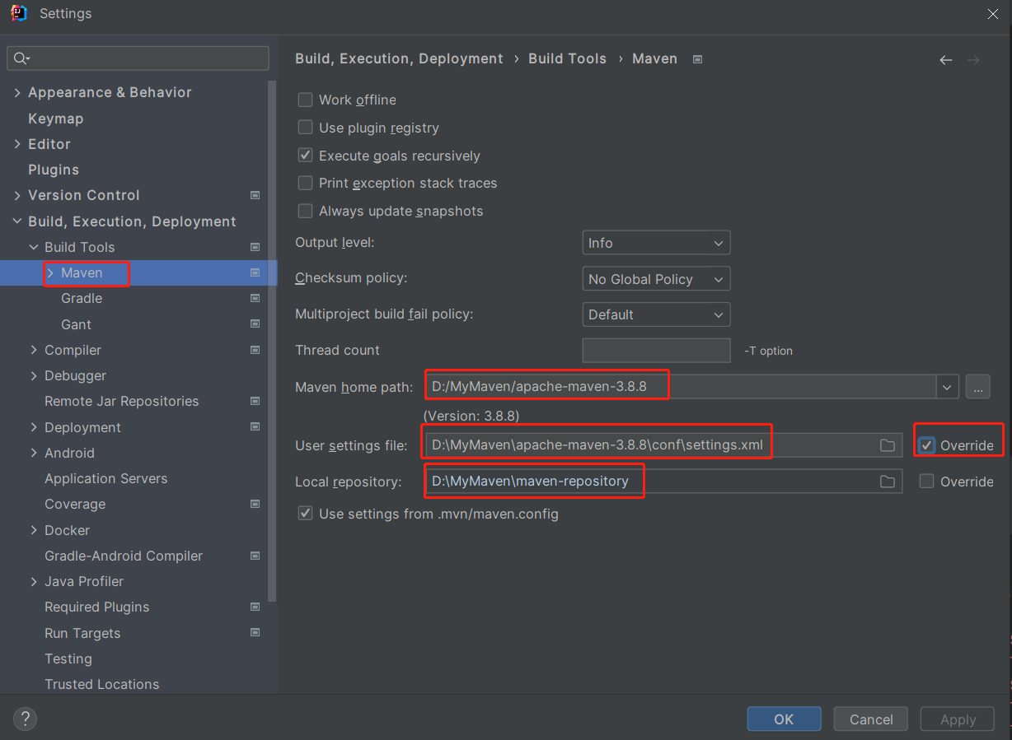The image size is (1012, 740).
Task: Browse folder for User settings file
Action: (887, 445)
